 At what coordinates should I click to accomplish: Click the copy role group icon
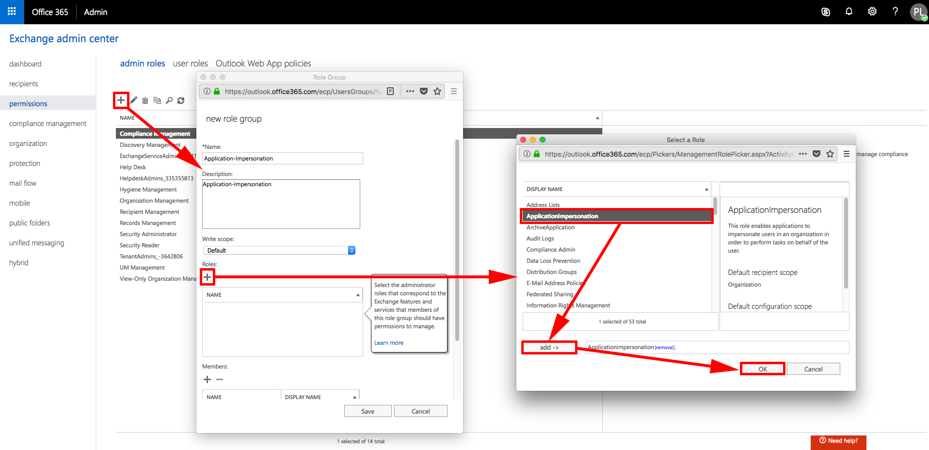(x=157, y=100)
